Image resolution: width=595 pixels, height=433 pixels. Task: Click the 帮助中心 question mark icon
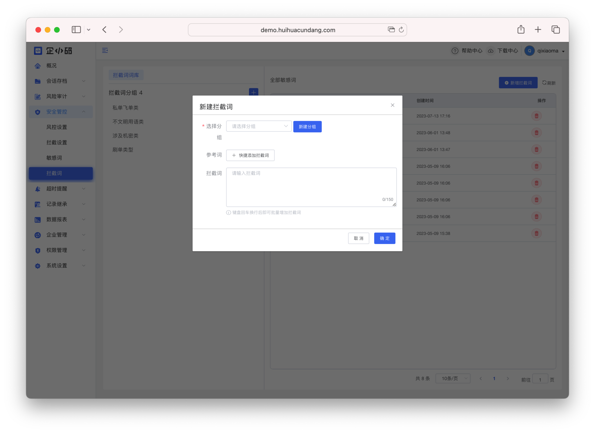tap(455, 51)
